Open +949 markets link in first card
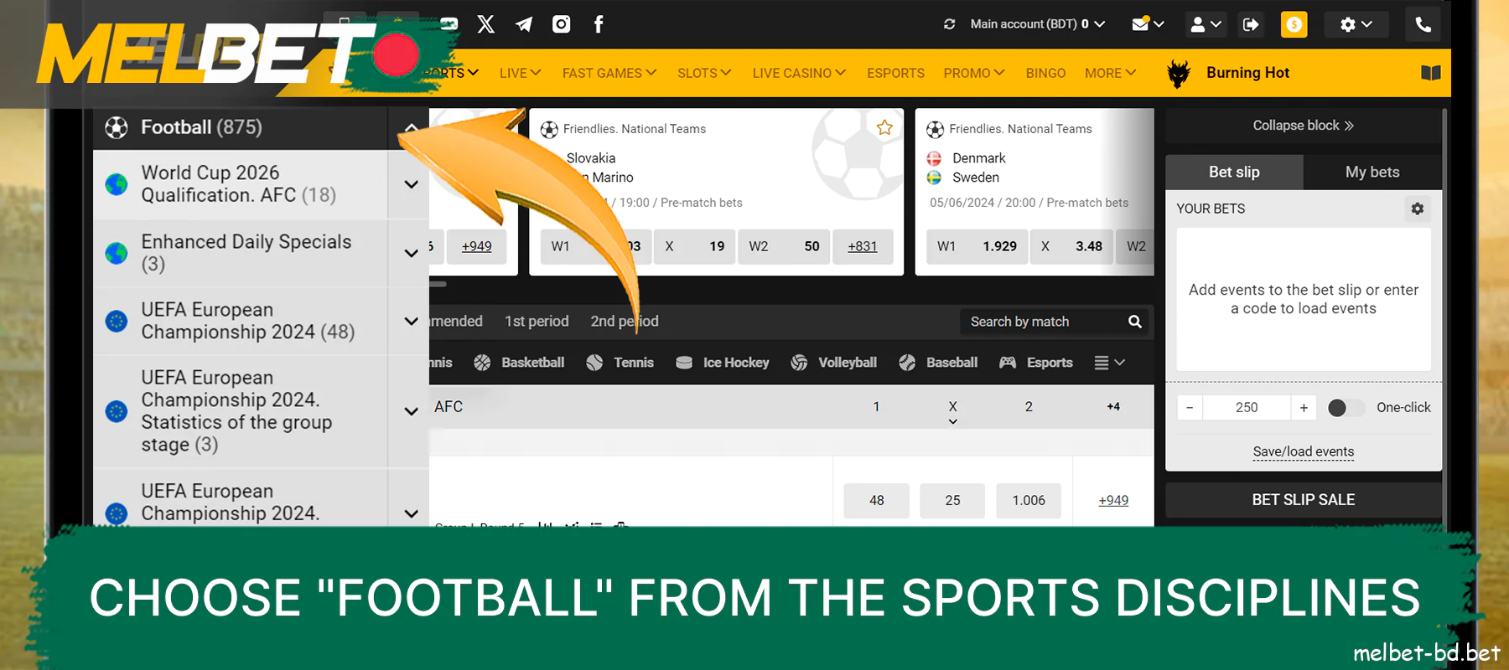 (477, 246)
